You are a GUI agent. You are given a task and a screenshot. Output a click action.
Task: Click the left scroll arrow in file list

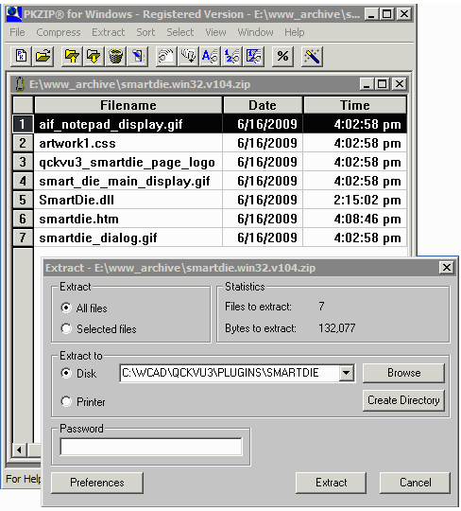[x=19, y=450]
